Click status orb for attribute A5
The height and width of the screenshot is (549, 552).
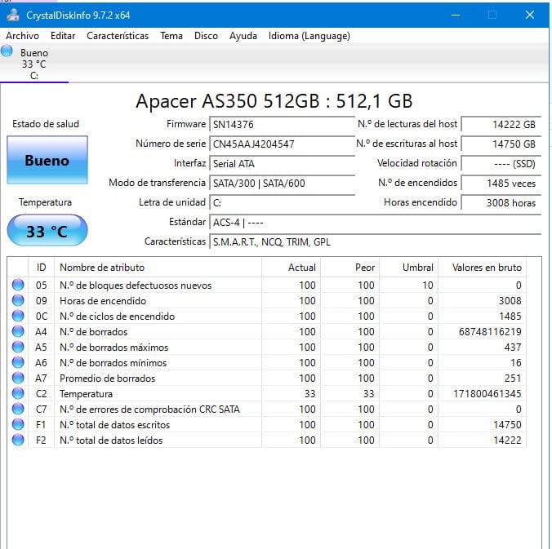pyautogui.click(x=18, y=347)
